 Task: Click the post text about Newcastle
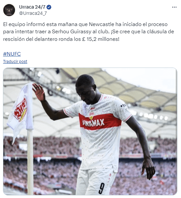point(89,32)
